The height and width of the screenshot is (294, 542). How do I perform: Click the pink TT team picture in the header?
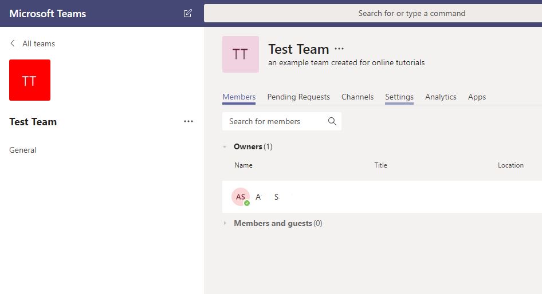(241, 54)
